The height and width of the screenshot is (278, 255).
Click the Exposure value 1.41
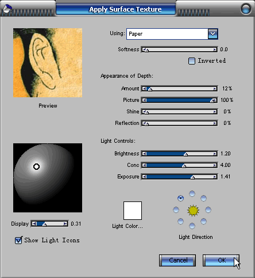[x=225, y=177]
